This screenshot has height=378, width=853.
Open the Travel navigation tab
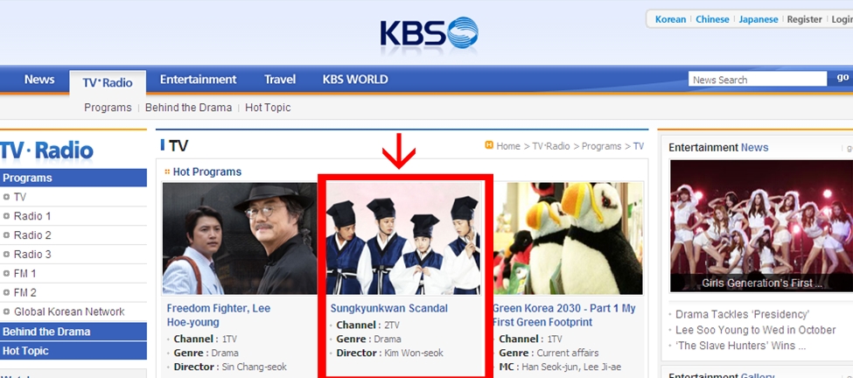(x=280, y=80)
